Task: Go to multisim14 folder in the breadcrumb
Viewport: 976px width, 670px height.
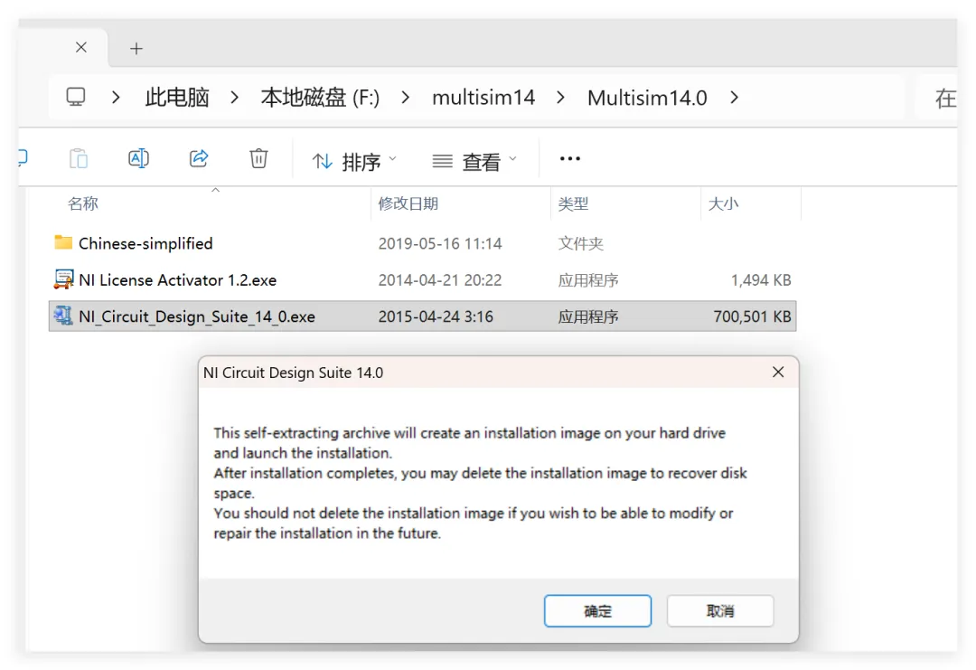Action: point(483,98)
